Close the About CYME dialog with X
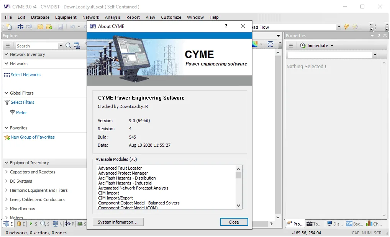This screenshot has width=390, height=237. pos(243,26)
